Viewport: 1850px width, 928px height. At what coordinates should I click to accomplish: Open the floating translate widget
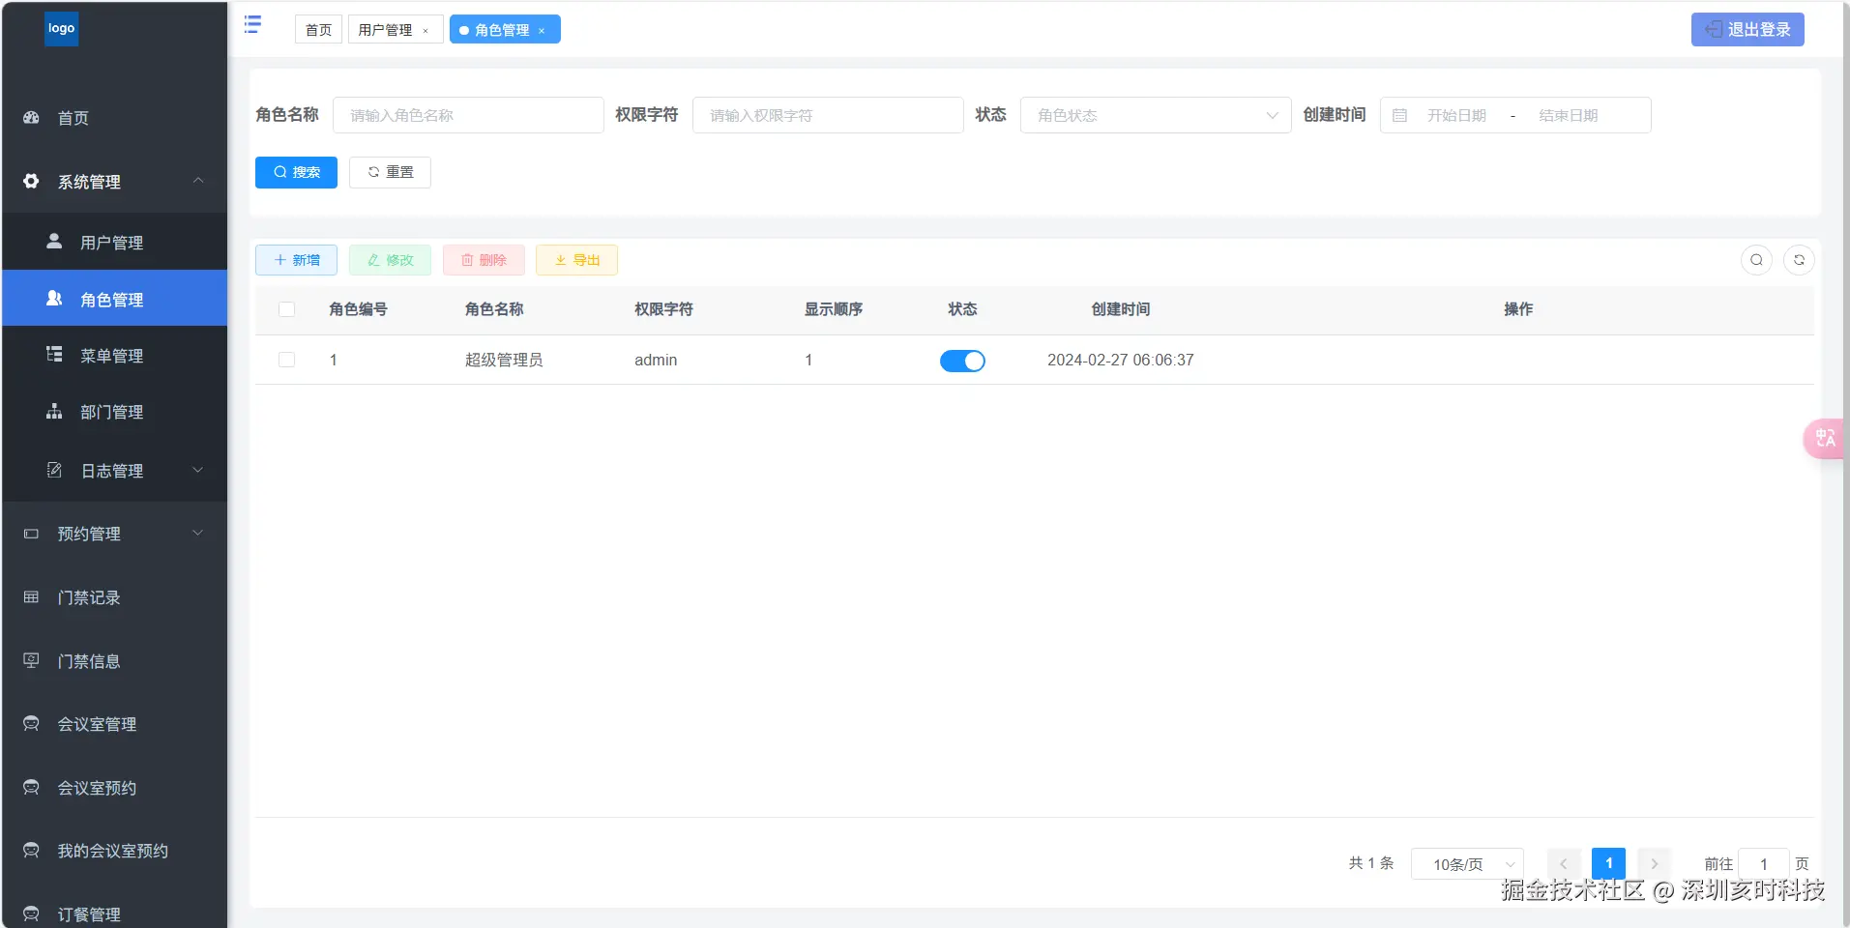point(1825,438)
